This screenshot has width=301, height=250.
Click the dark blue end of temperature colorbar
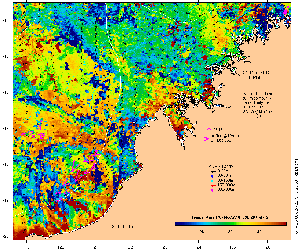click(x=178, y=224)
